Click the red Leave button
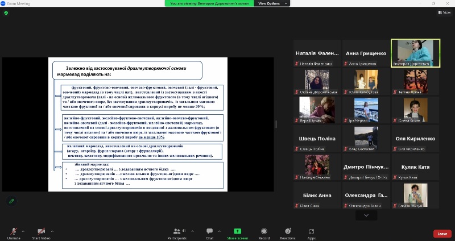The width and height of the screenshot is (455, 241). coord(442,234)
